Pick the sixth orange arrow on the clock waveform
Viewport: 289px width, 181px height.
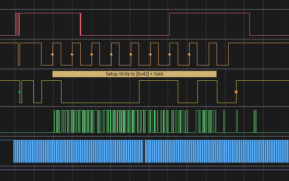click(150, 54)
